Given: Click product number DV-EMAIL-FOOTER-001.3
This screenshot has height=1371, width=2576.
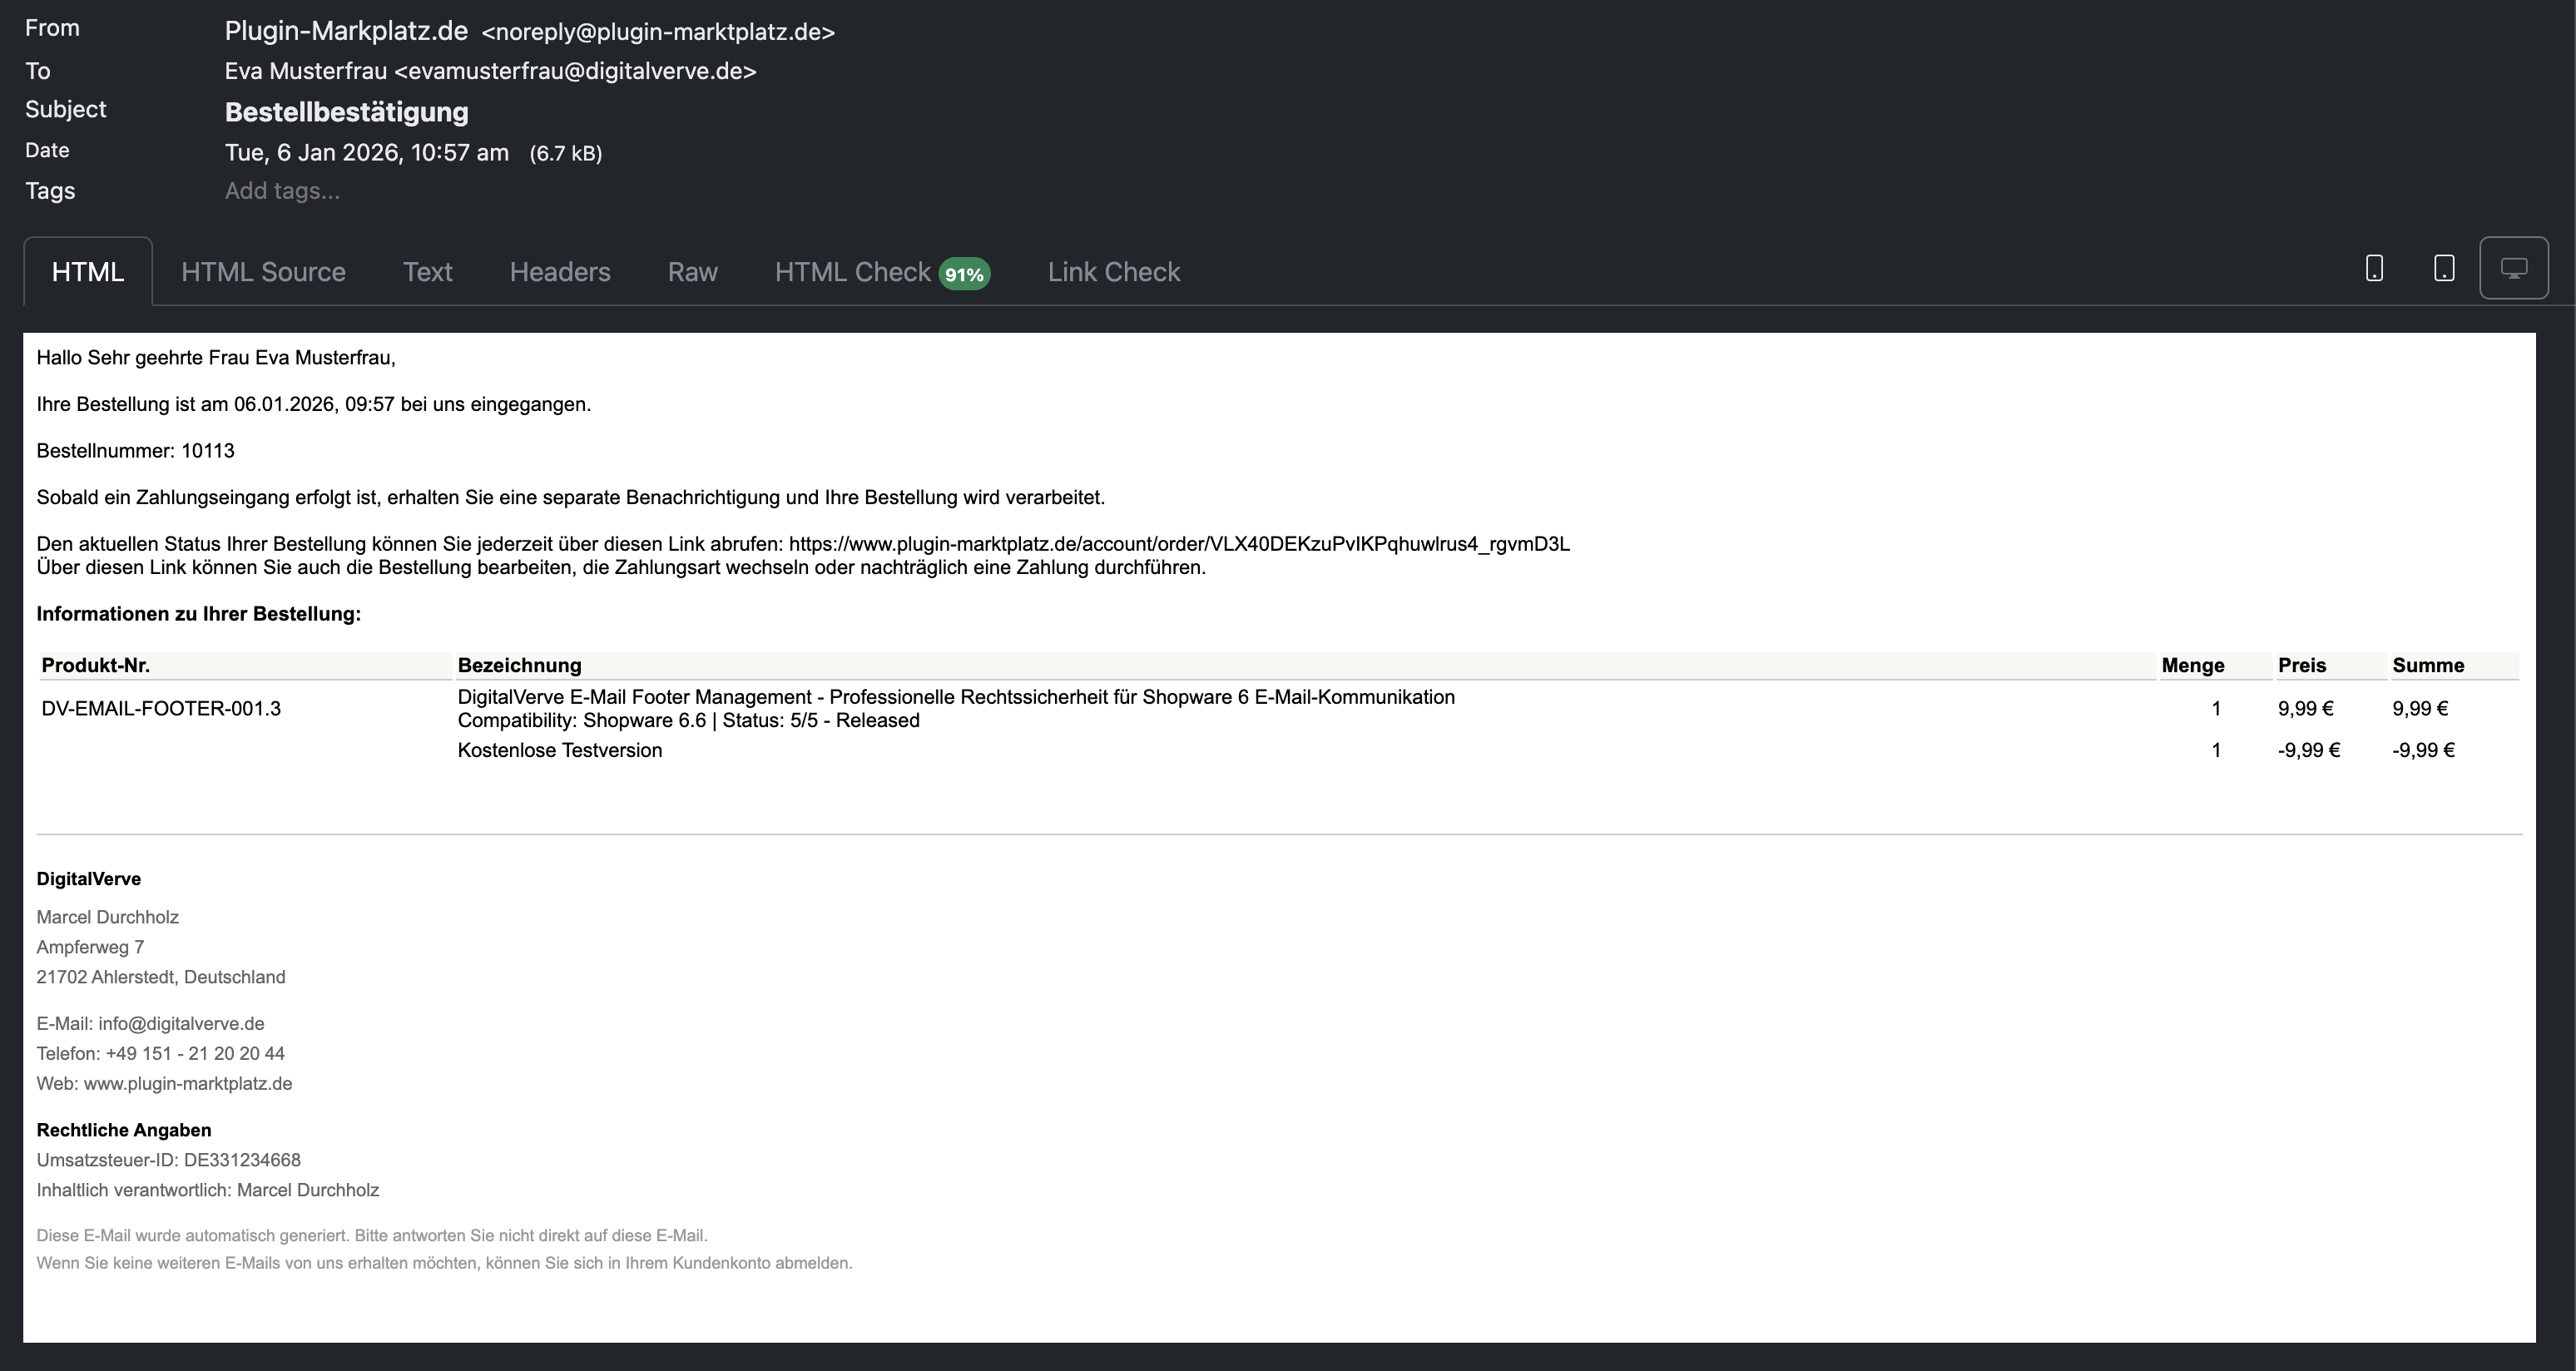Looking at the screenshot, I should [161, 708].
